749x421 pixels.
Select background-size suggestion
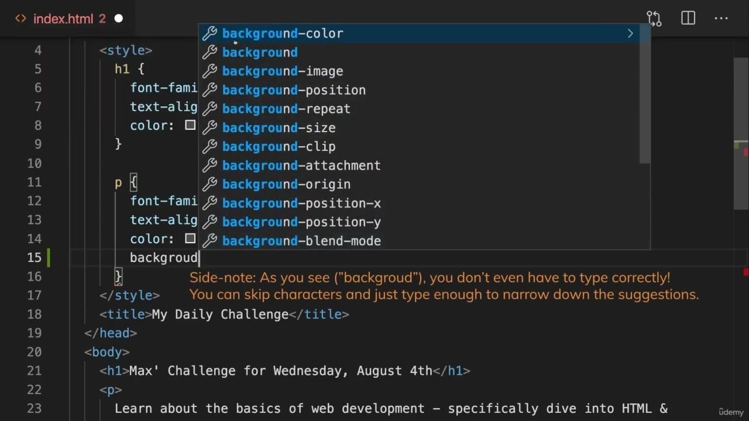(x=424, y=128)
